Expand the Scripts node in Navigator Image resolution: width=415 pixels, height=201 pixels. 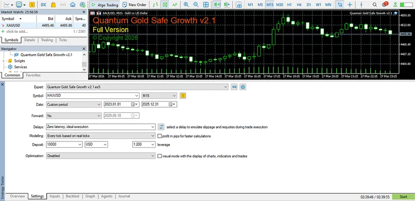pyautogui.click(x=4, y=61)
